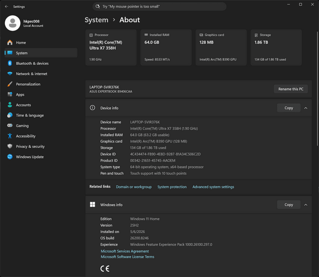Viewport: 319px width, 277px height.
Task: Click the Rename this PC button
Action: pos(291,89)
